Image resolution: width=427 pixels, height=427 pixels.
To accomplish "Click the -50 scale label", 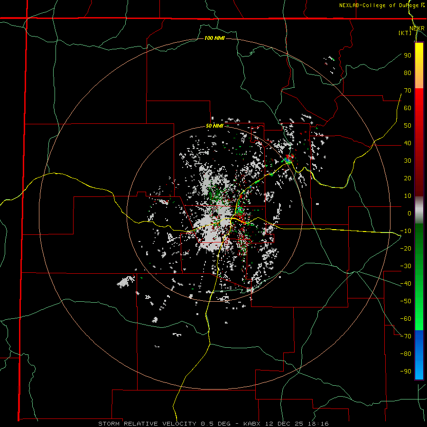I will pyautogui.click(x=406, y=301).
